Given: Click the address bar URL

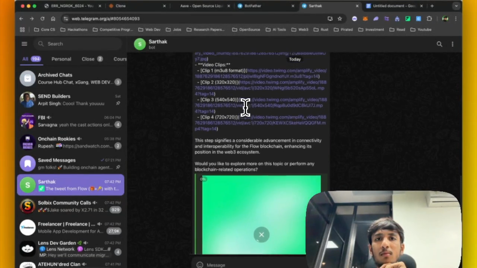Looking at the screenshot, I should (x=105, y=19).
